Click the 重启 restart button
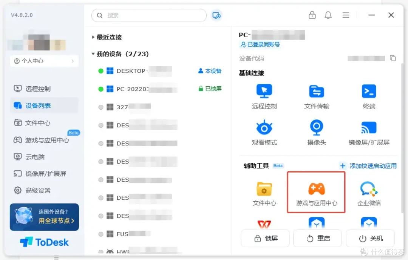Screen dimensions: 408x260 point(317,238)
